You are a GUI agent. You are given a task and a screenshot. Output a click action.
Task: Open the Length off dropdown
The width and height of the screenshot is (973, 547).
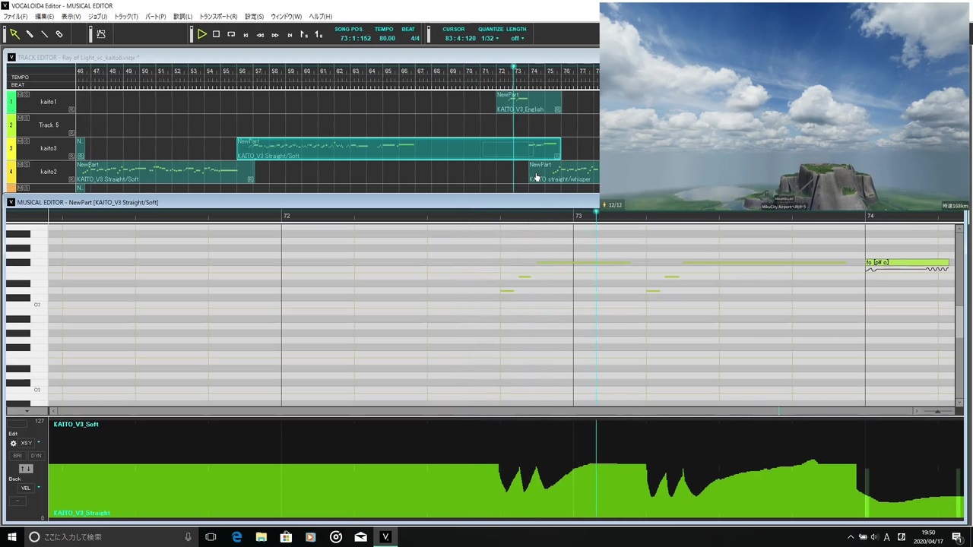pos(517,38)
